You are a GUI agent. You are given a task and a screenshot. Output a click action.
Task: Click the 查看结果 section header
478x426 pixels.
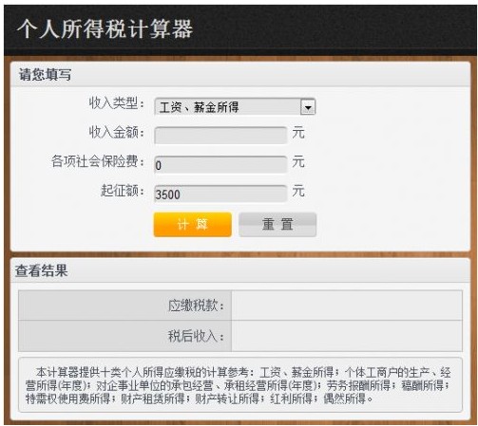click(x=42, y=270)
